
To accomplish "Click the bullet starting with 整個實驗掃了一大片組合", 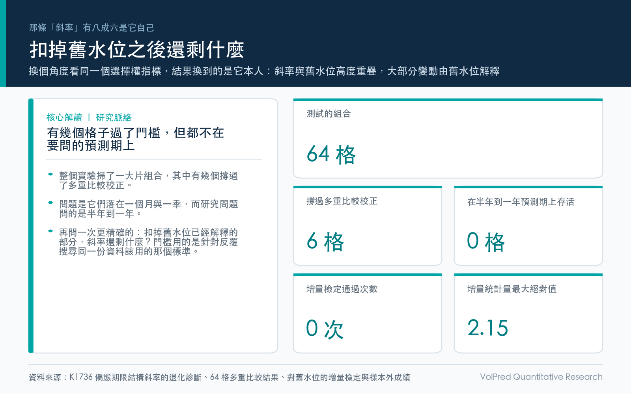I will [148, 180].
